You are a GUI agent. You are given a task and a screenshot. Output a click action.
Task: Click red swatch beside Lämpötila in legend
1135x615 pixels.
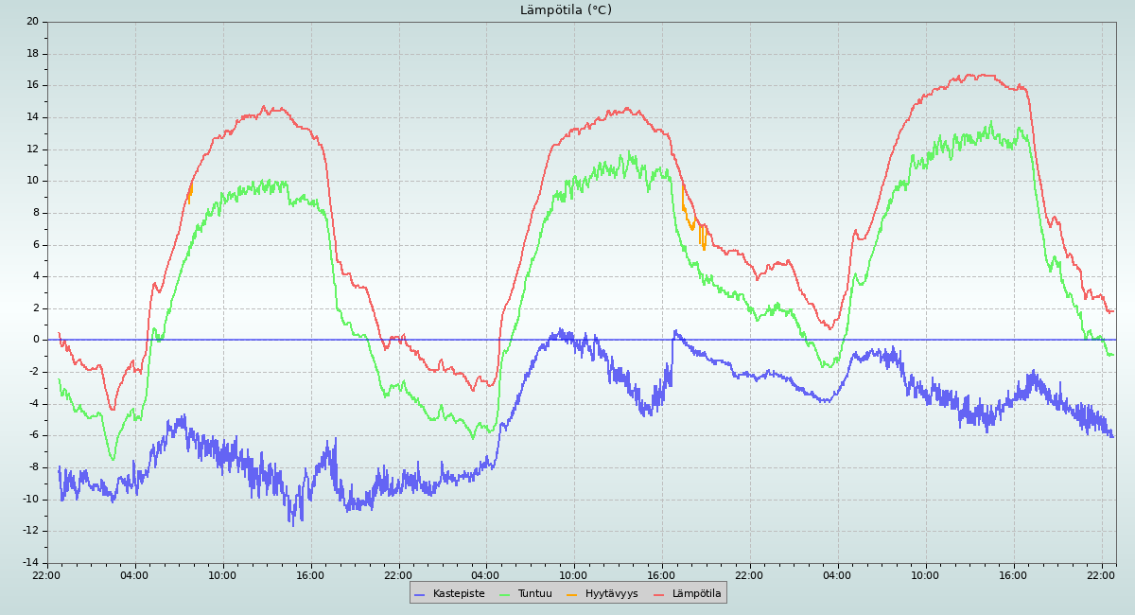click(659, 594)
